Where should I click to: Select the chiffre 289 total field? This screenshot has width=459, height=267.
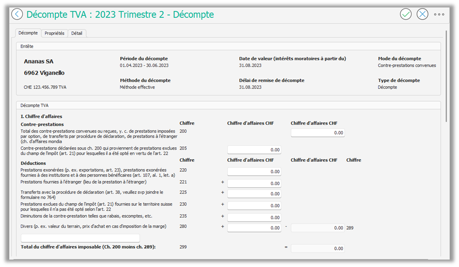[x=318, y=228]
